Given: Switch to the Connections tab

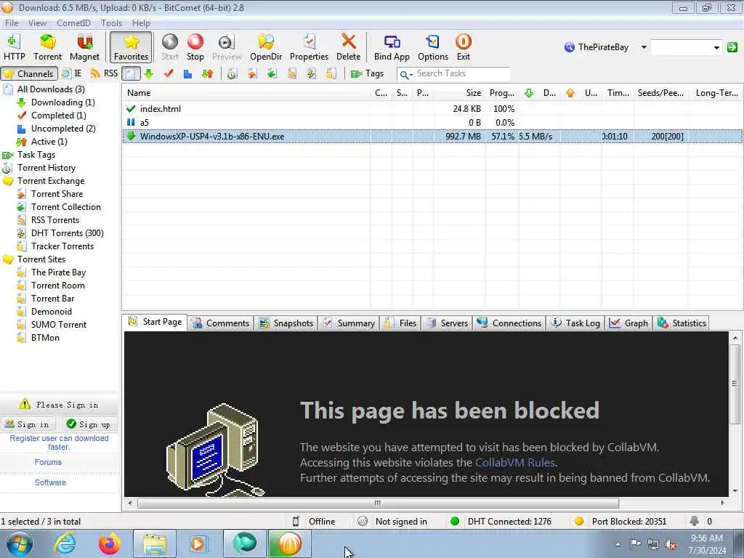Looking at the screenshot, I should [x=509, y=323].
